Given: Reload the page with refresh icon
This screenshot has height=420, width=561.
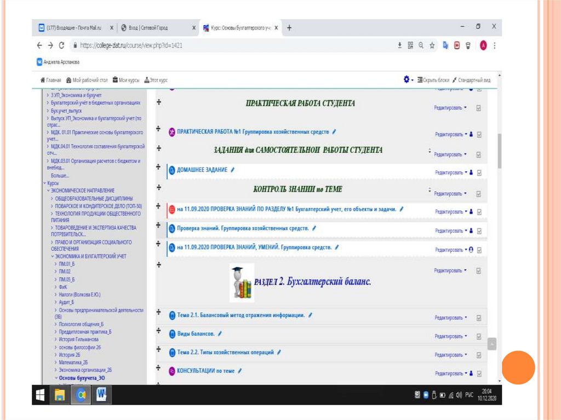Looking at the screenshot, I should 61,45.
